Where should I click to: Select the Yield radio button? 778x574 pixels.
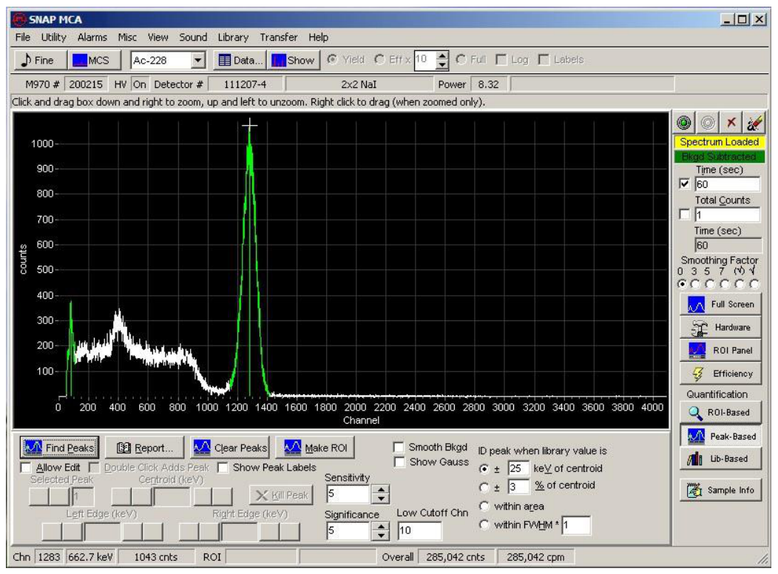[332, 59]
